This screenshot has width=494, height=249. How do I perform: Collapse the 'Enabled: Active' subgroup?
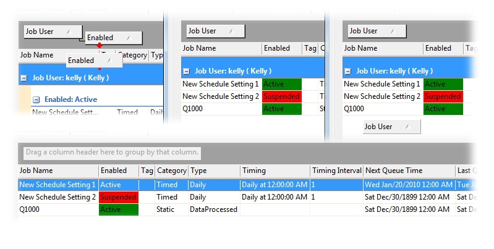pos(36,99)
